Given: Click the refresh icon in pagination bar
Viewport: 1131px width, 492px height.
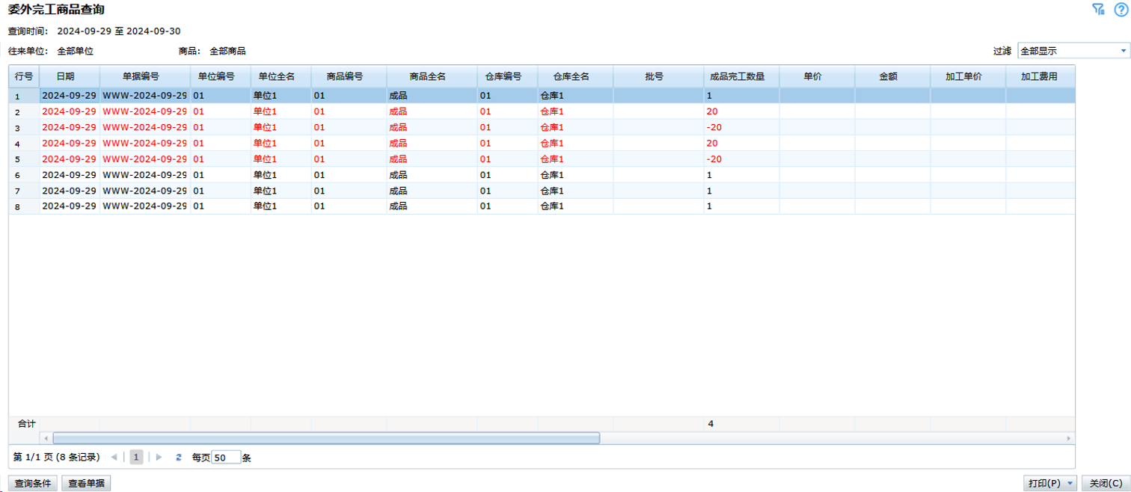Looking at the screenshot, I should pos(178,457).
